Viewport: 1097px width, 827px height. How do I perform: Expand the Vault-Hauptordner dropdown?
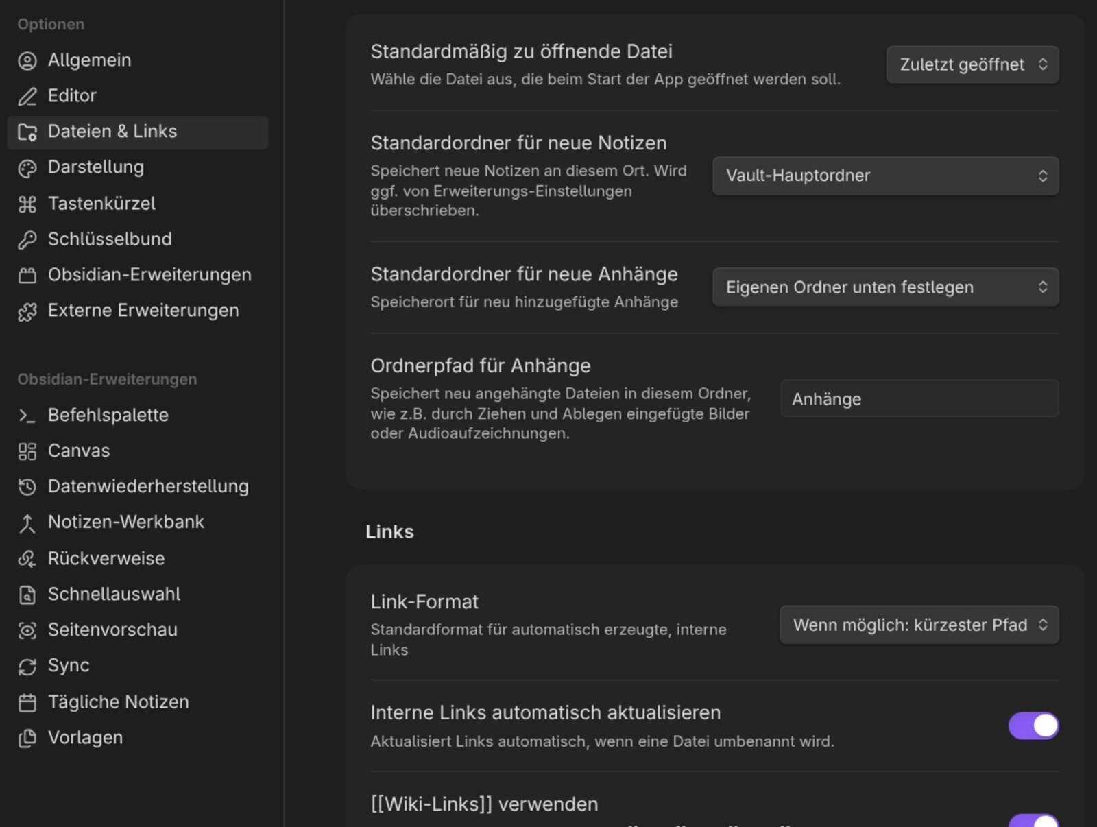(x=885, y=176)
